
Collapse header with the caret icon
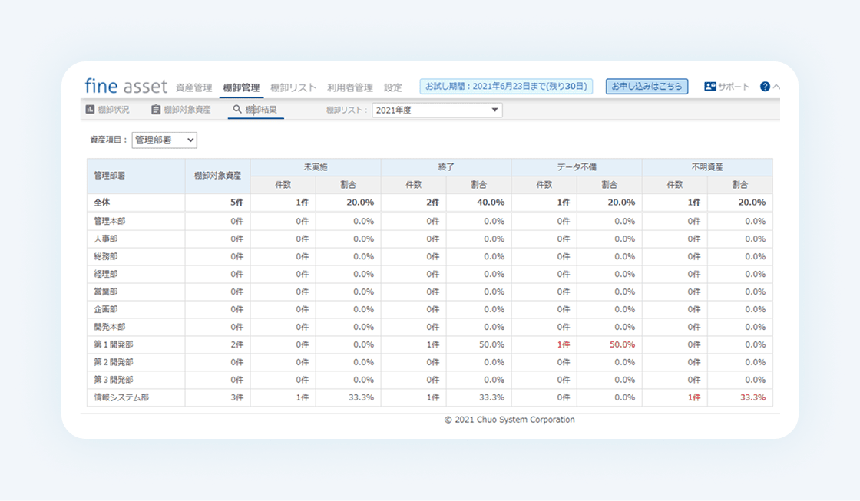(776, 87)
